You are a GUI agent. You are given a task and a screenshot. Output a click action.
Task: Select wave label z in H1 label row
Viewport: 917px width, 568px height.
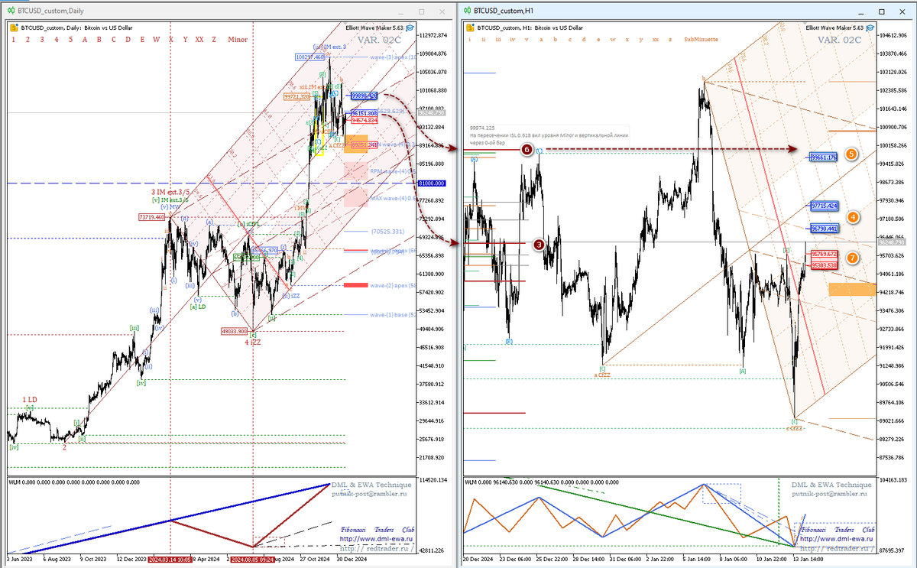(x=670, y=39)
